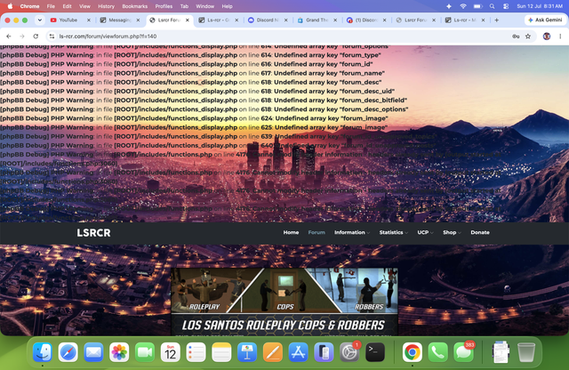Click the Los Santos Roleplay banner image
This screenshot has width=569, height=370.
click(284, 302)
